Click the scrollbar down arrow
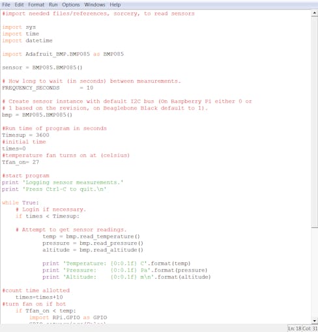 (x=314, y=321)
